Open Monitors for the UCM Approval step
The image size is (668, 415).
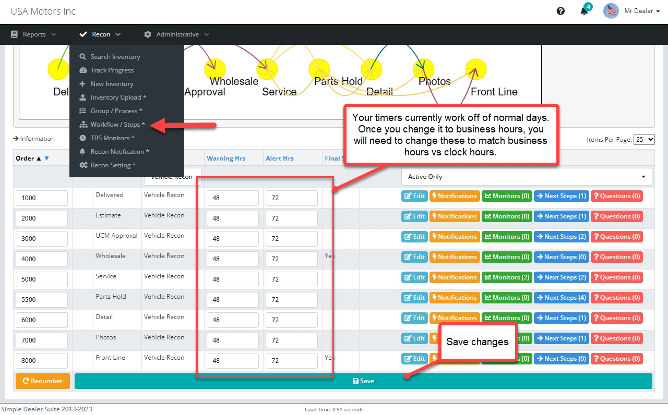[507, 237]
